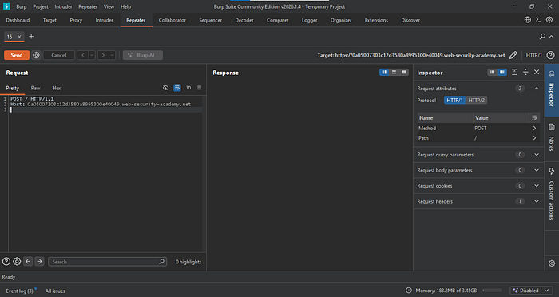Click the search magnifier in the Repeater tab bar
Viewport: 559px width, 297px height.
pyautogui.click(x=542, y=37)
